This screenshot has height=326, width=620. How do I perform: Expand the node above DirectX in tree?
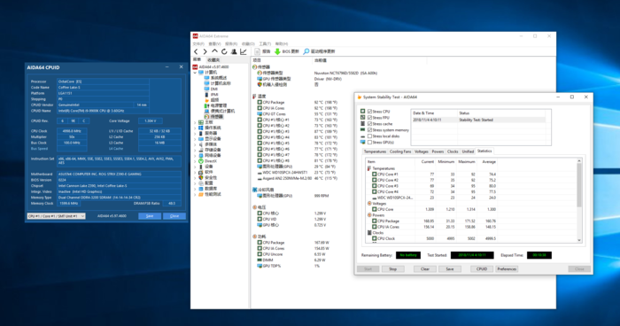point(195,156)
